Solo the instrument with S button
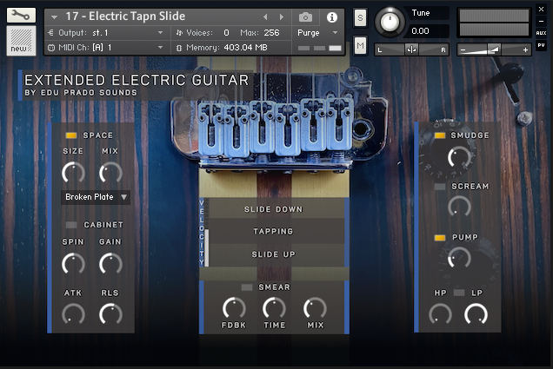This screenshot has height=369, width=553. (x=360, y=18)
